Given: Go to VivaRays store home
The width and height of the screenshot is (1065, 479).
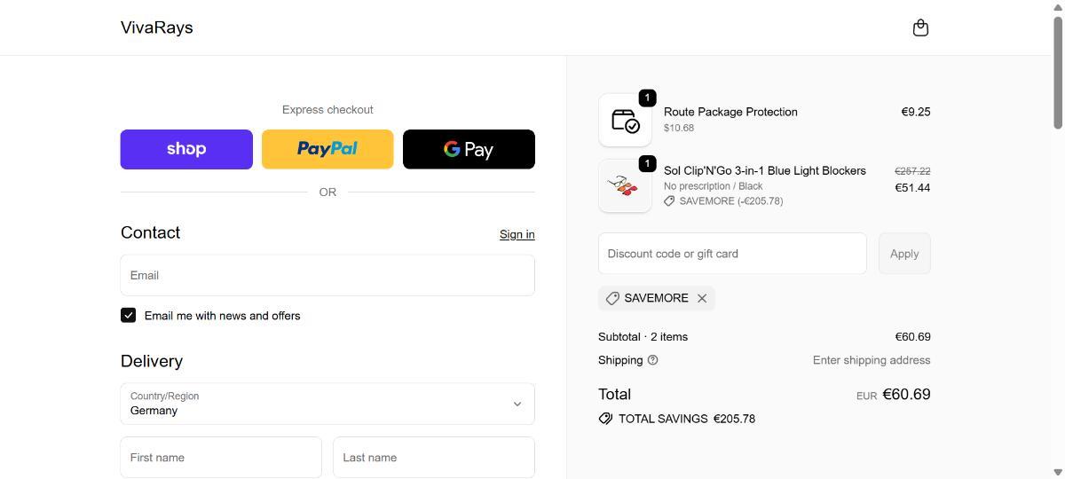Looking at the screenshot, I should (157, 27).
